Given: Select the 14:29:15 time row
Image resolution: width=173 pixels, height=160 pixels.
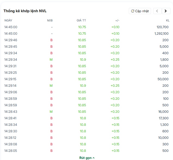Looking at the screenshot, I should pyautogui.click(x=86, y=79).
